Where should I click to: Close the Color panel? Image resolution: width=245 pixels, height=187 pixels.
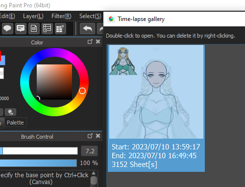(x=98, y=42)
